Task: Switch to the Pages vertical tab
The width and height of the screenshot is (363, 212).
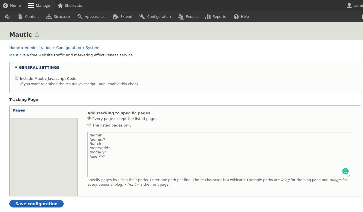Action: tap(19, 110)
